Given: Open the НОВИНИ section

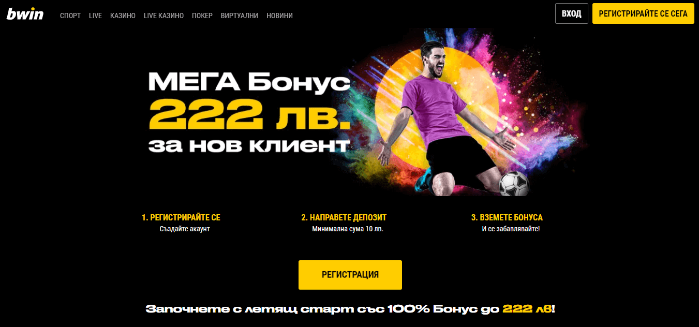Looking at the screenshot, I should (x=279, y=16).
